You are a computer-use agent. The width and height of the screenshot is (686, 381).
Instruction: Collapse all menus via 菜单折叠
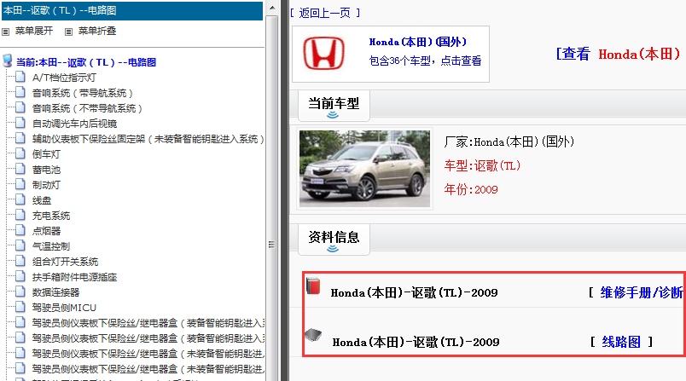[x=97, y=31]
